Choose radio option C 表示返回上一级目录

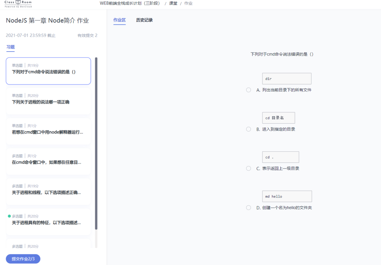pos(248,169)
